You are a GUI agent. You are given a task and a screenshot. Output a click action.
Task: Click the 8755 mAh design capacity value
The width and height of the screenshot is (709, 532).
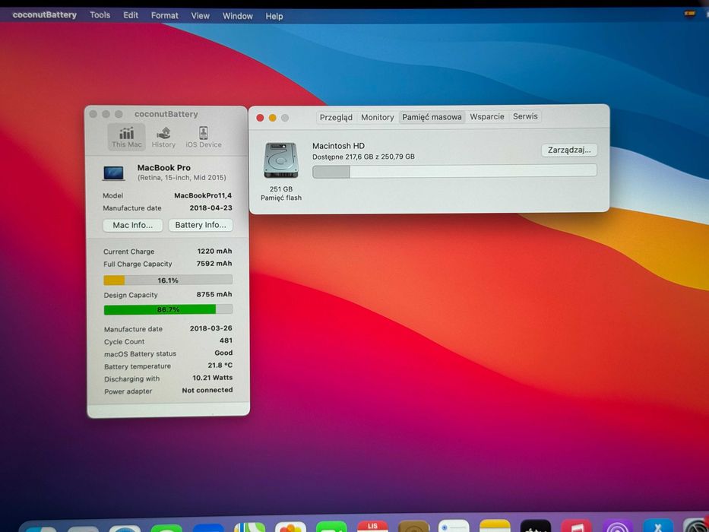point(214,294)
